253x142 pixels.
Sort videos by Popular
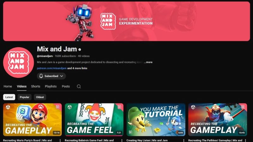(x=25, y=97)
